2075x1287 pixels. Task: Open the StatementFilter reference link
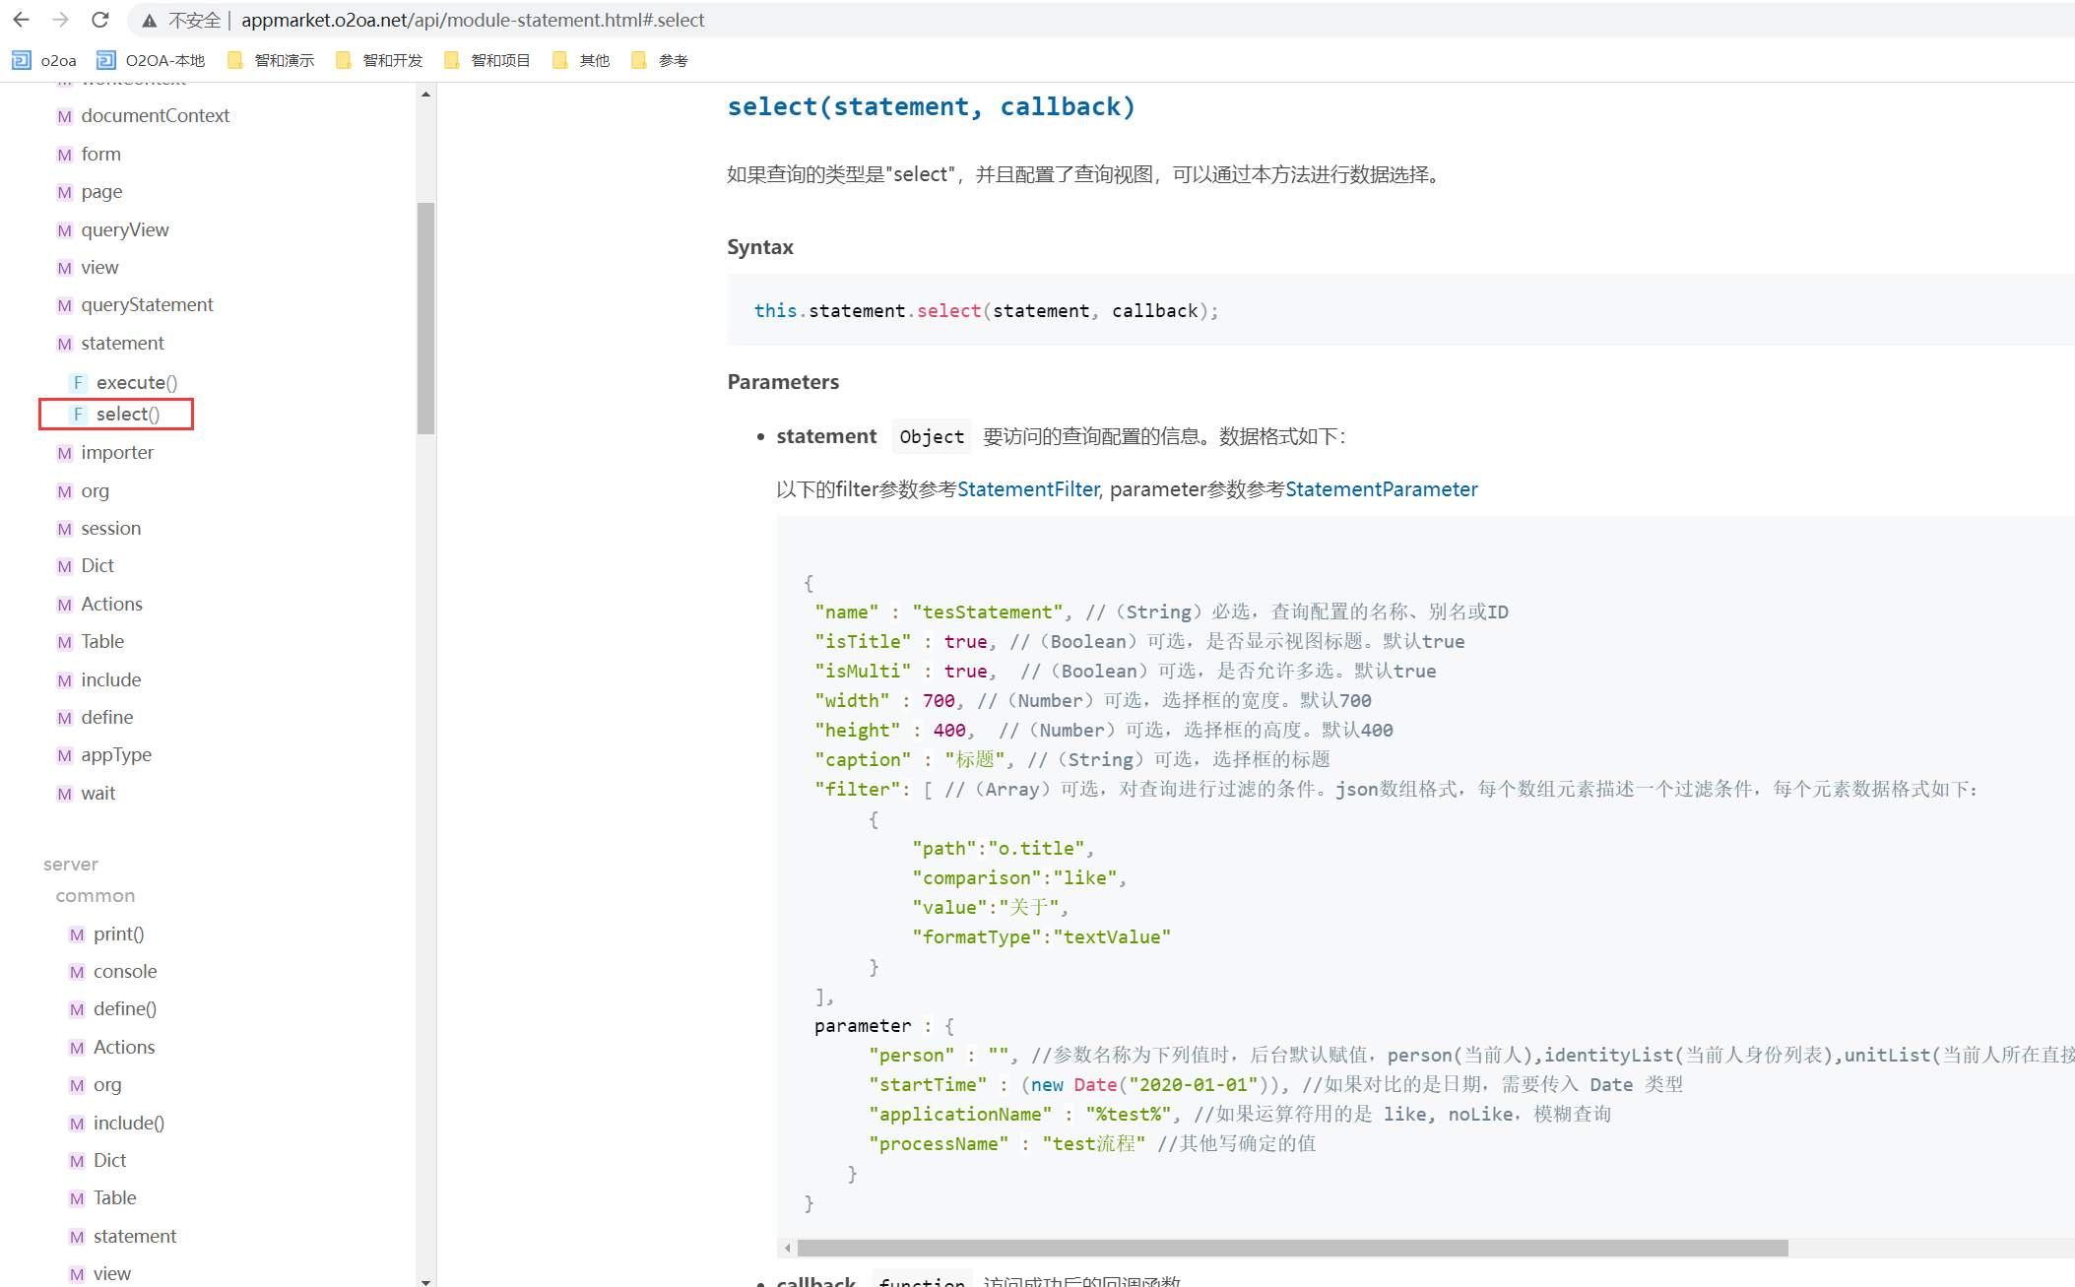(1027, 489)
